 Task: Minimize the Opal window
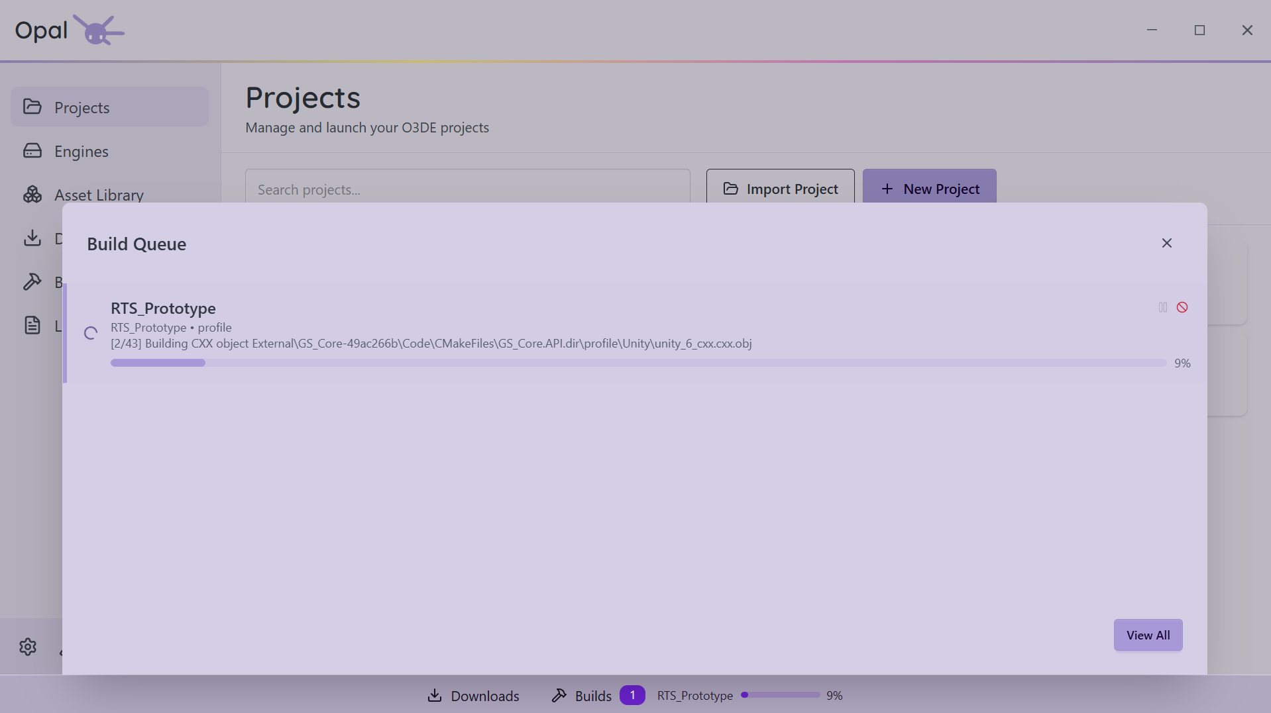pos(1152,30)
